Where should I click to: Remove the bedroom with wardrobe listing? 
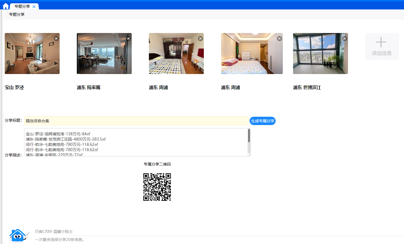tap(200, 39)
